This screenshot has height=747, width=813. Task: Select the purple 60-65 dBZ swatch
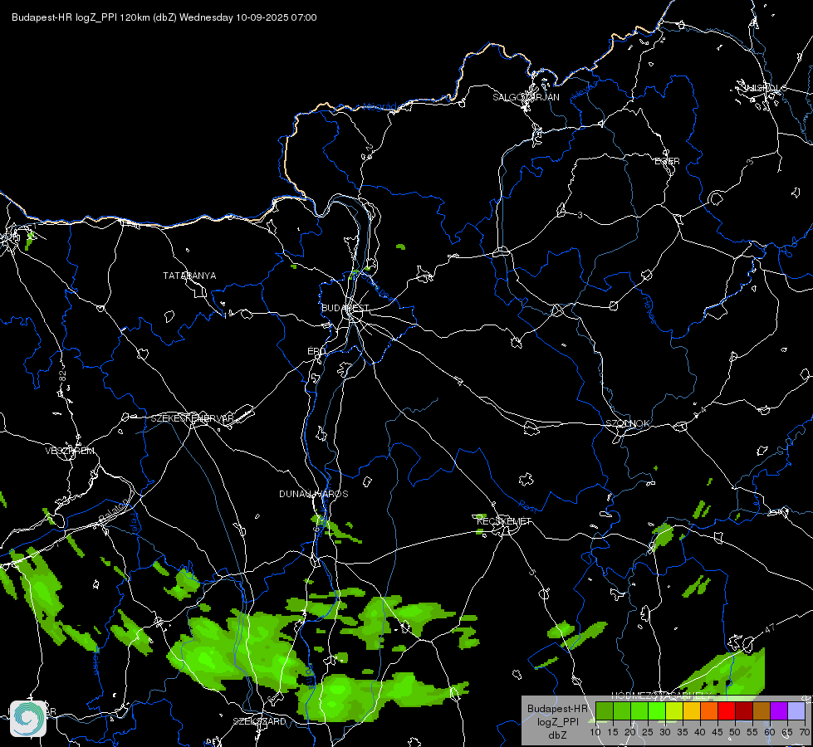pyautogui.click(x=779, y=711)
